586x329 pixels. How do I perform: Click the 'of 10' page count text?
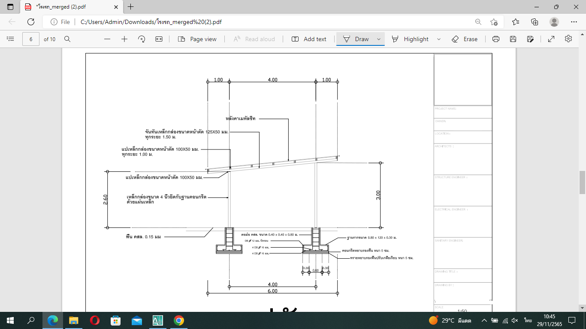49,39
